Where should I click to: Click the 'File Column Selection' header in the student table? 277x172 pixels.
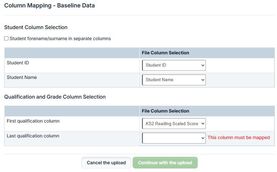tap(166, 53)
